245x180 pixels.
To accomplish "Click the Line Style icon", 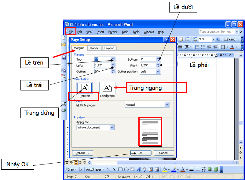I will (x=192, y=169).
